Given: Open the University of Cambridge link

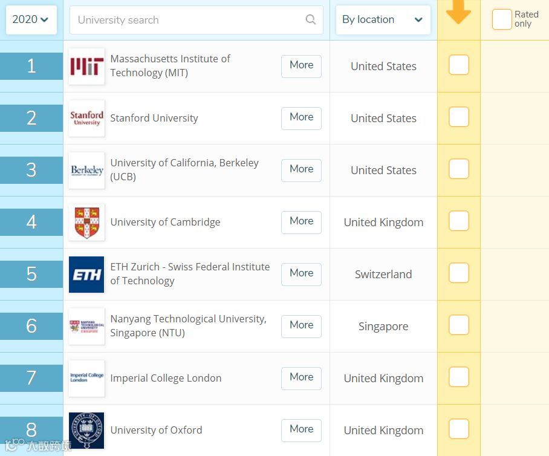Looking at the screenshot, I should tap(165, 223).
